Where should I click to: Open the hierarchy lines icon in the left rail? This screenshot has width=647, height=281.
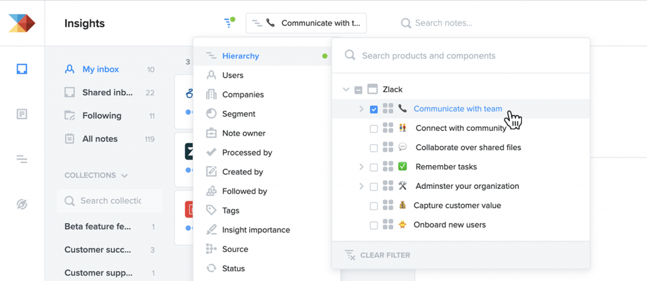click(x=22, y=159)
